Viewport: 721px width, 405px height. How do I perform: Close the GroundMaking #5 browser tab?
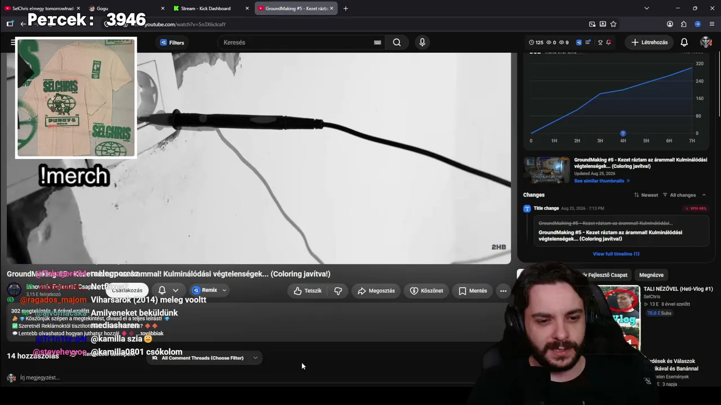coord(332,8)
